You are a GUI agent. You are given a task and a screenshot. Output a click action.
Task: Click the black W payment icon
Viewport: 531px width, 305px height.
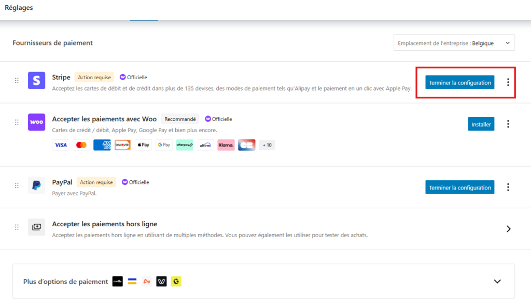162,281
